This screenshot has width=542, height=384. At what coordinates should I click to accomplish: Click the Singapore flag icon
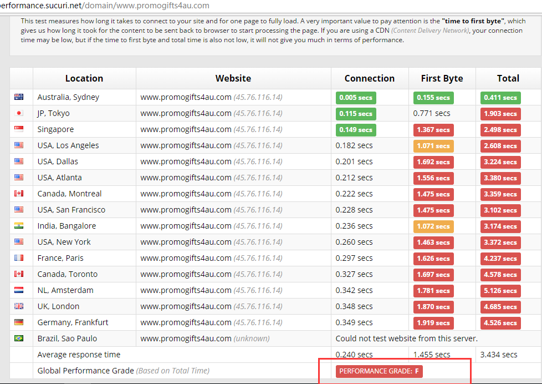[x=19, y=129]
